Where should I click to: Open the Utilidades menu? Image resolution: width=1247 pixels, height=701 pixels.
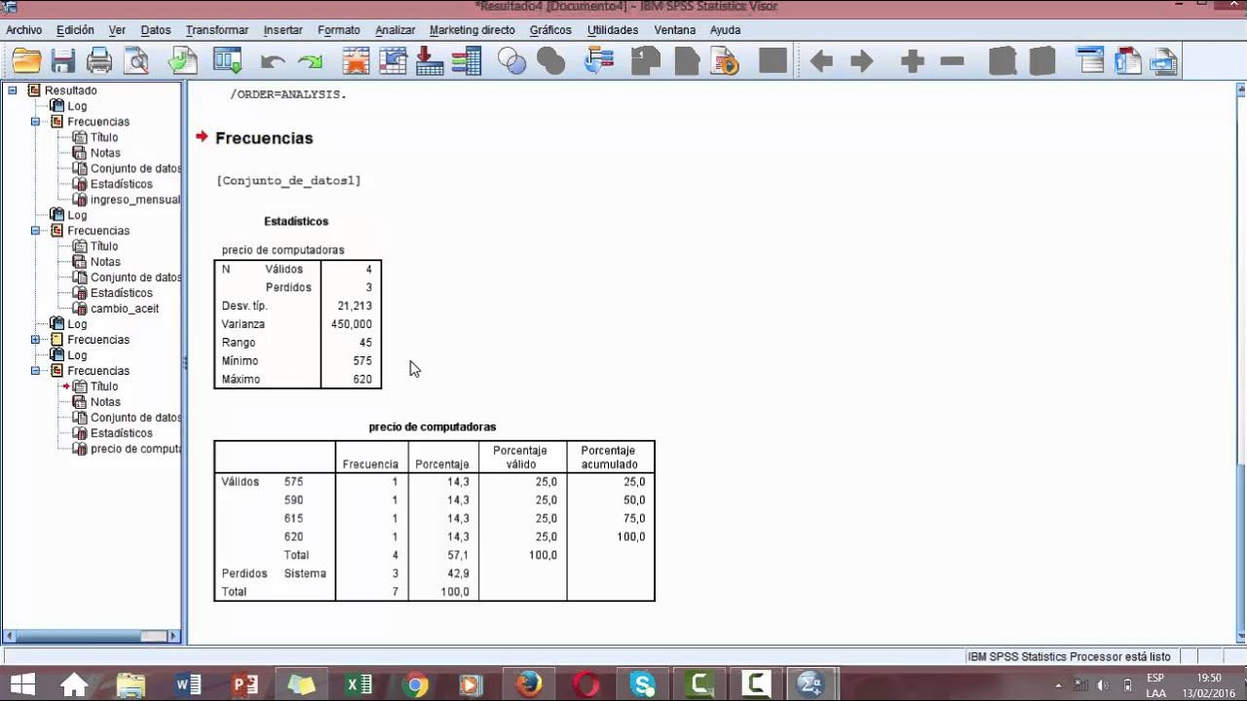coord(613,30)
